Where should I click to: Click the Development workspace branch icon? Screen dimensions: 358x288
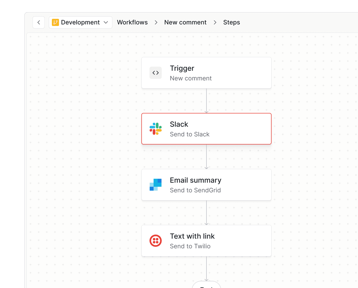[x=55, y=22]
